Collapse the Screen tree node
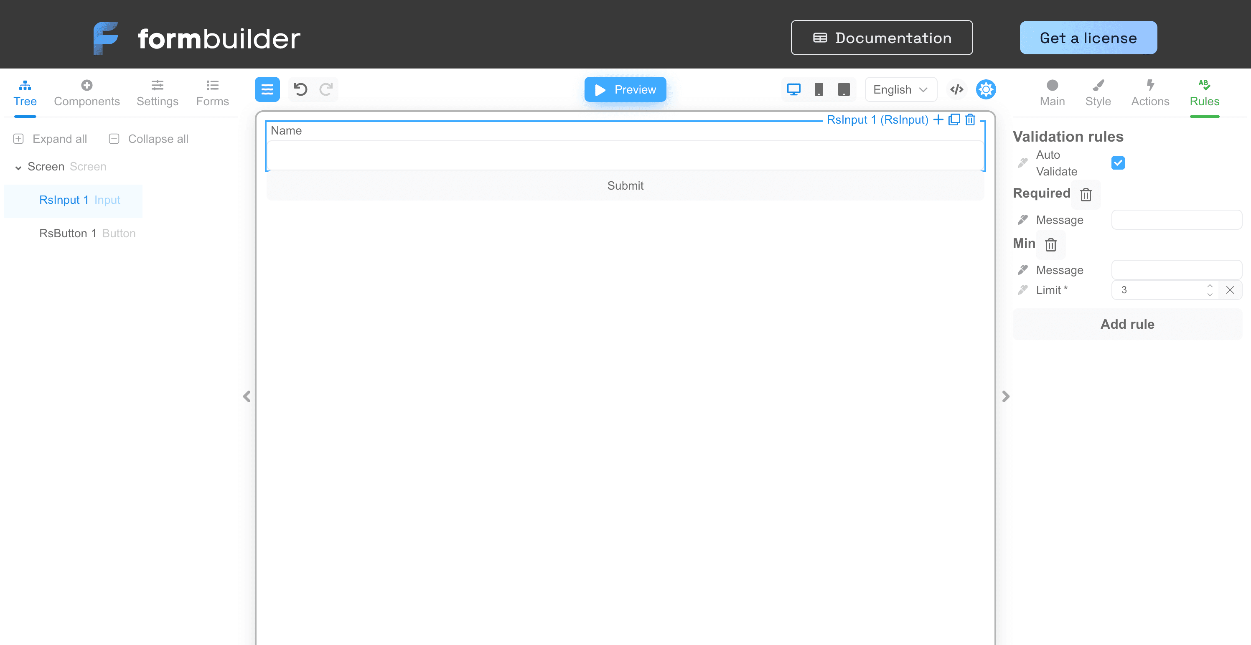This screenshot has height=645, width=1251. [18, 168]
